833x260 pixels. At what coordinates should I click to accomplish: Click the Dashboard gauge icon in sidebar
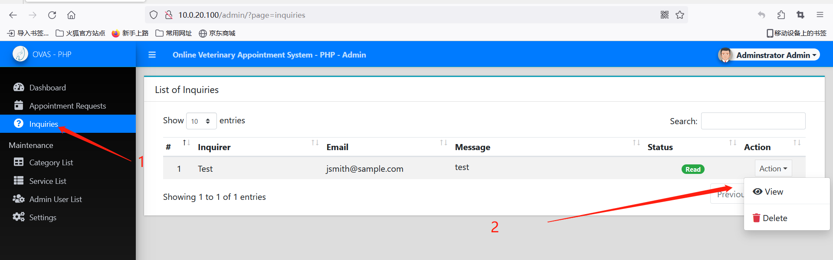19,87
